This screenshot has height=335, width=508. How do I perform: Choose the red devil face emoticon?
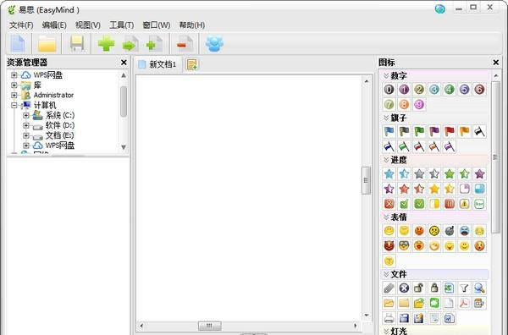tap(389, 246)
